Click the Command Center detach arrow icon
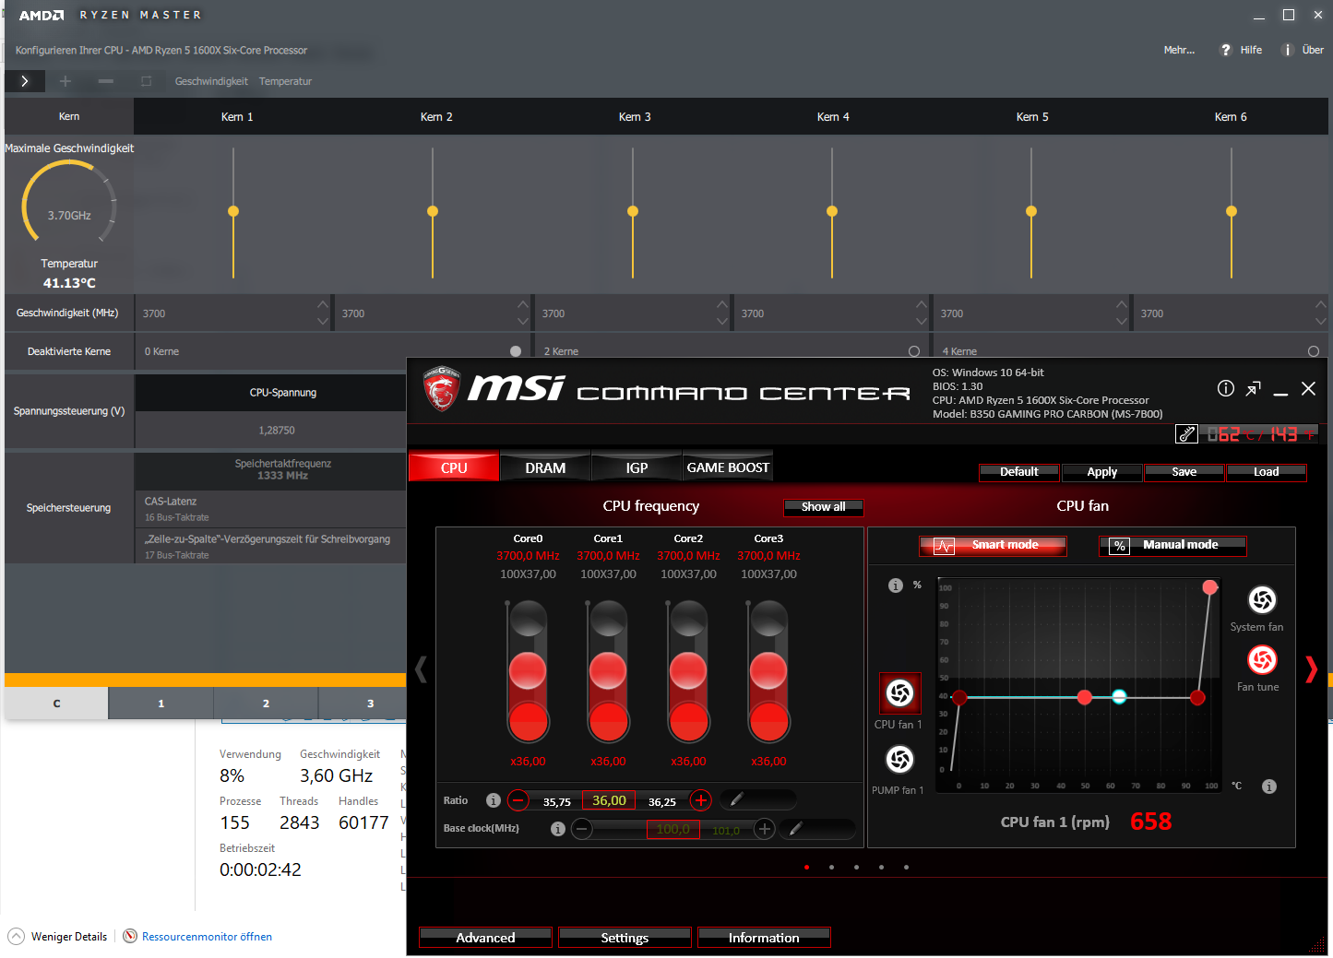The height and width of the screenshot is (958, 1333). 1253,389
